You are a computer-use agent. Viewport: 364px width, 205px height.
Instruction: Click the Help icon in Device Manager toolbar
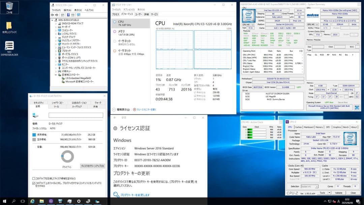68,15
